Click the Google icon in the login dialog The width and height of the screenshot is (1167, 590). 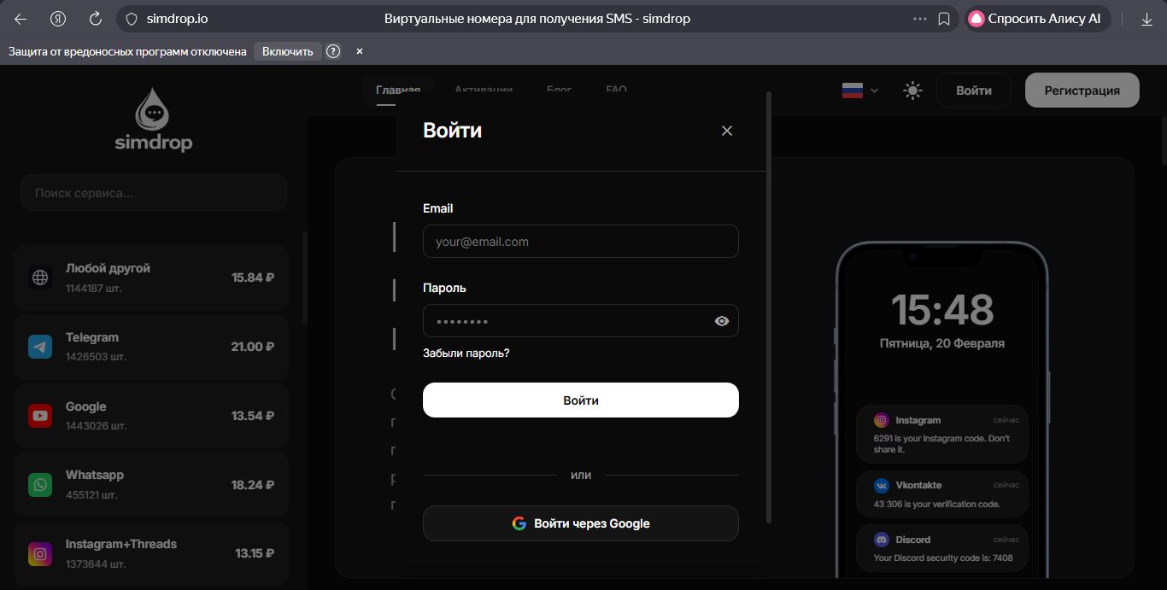click(x=519, y=523)
